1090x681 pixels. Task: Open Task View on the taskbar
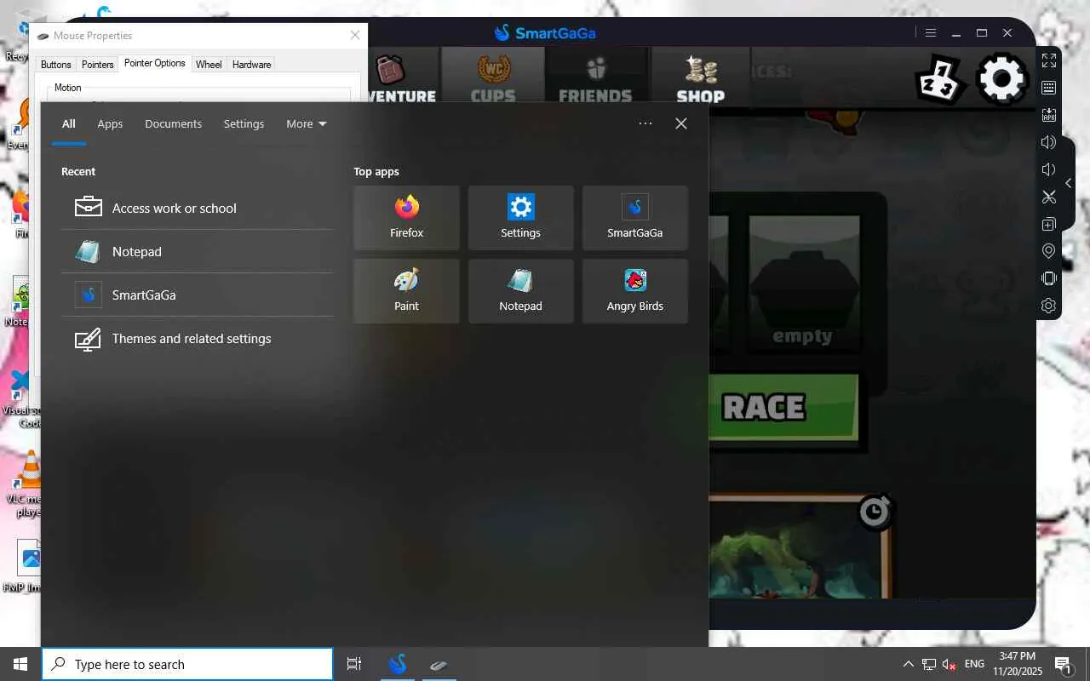click(x=354, y=664)
